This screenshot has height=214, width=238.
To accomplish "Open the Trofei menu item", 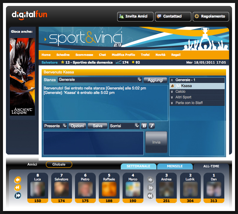I will (145, 55).
